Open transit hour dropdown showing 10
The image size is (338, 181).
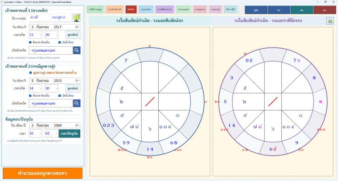(35, 133)
